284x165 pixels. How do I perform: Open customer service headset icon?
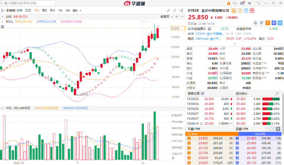[x=235, y=3]
